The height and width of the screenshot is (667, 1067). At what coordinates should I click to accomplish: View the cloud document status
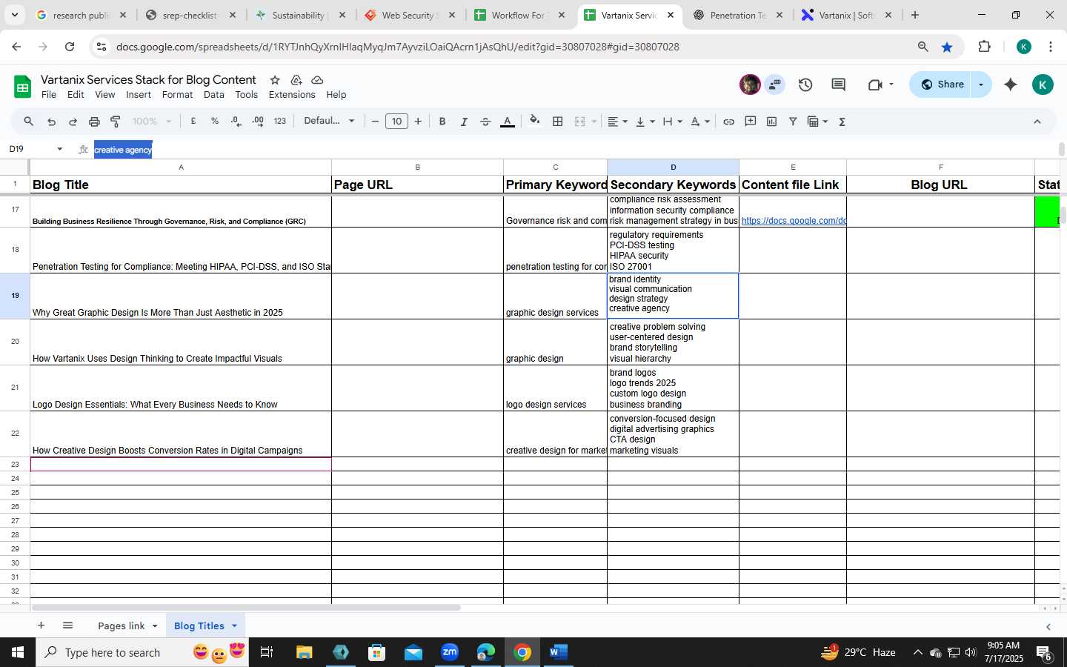317,80
